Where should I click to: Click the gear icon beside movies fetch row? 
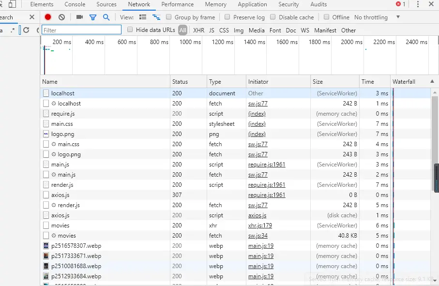tap(54, 235)
